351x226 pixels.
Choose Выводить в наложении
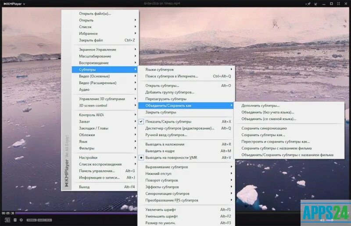click(187, 144)
